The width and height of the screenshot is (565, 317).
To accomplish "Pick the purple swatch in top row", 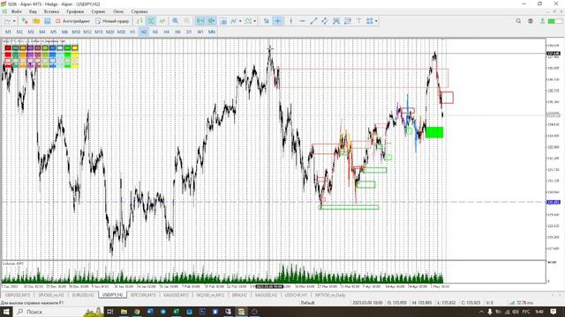I will click(x=30, y=48).
